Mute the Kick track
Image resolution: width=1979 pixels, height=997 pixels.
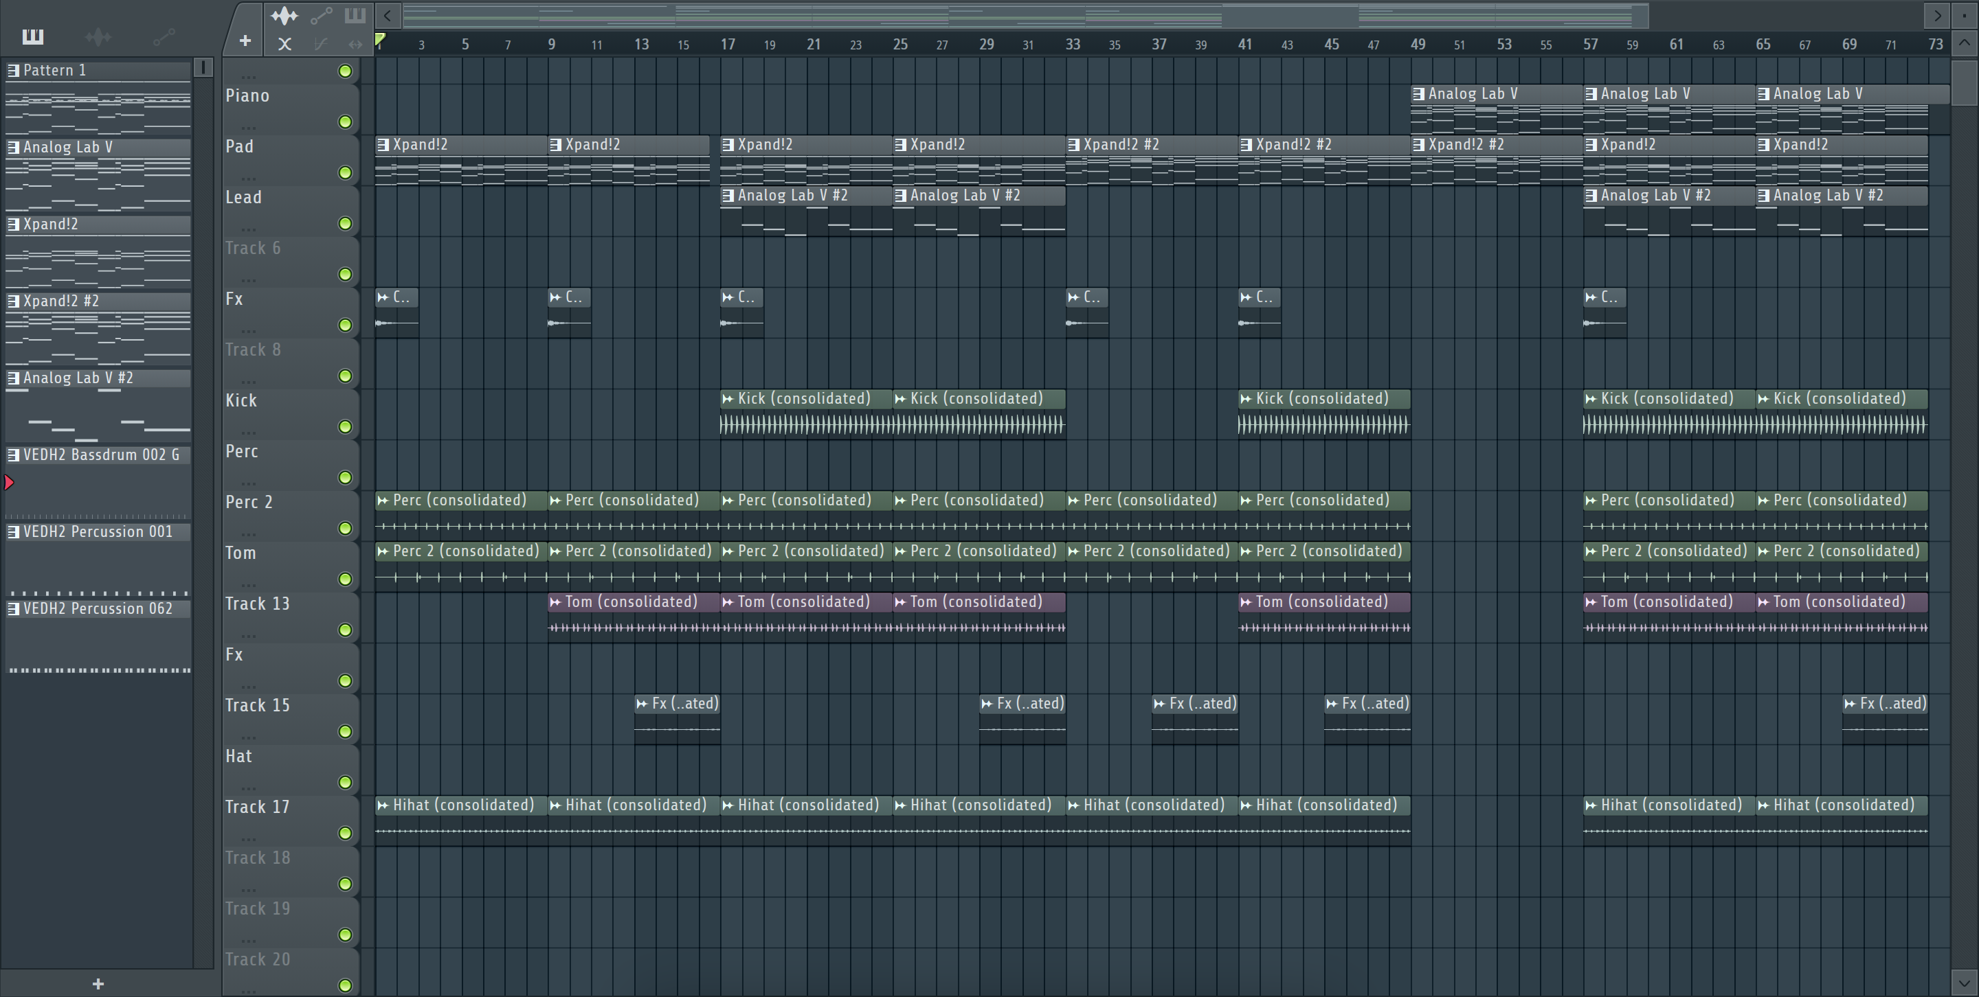(345, 426)
